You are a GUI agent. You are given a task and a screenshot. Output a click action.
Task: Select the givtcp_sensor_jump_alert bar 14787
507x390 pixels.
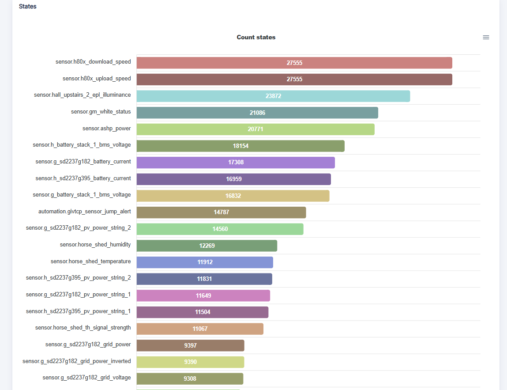pyautogui.click(x=221, y=212)
